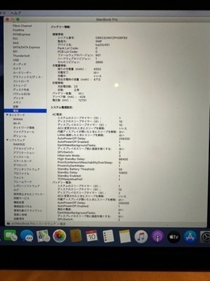
Task: Launch Maps from the Dock
Action: tap(43, 236)
